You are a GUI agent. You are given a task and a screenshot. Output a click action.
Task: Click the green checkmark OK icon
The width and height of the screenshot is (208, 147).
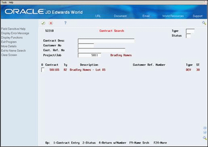pyautogui.click(x=43, y=23)
